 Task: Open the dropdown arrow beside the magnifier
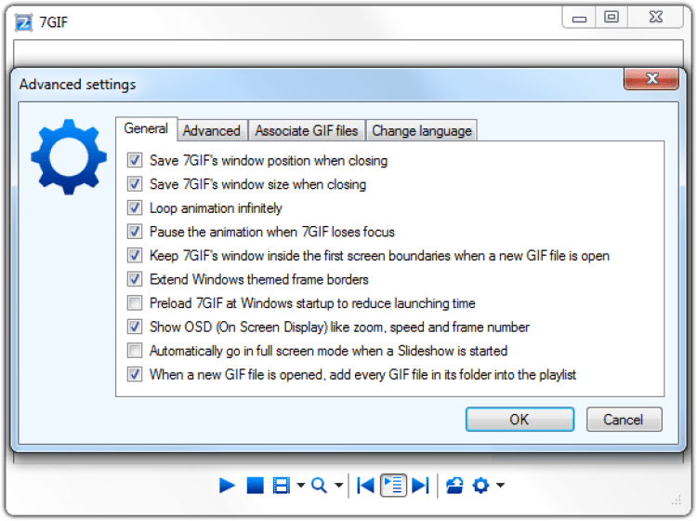[338, 486]
